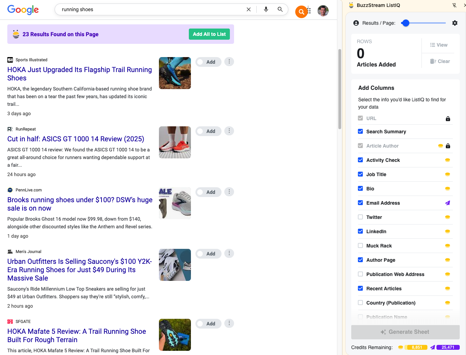The height and width of the screenshot is (355, 466).
Task: Enable the Twitter column checkbox
Action: point(360,217)
